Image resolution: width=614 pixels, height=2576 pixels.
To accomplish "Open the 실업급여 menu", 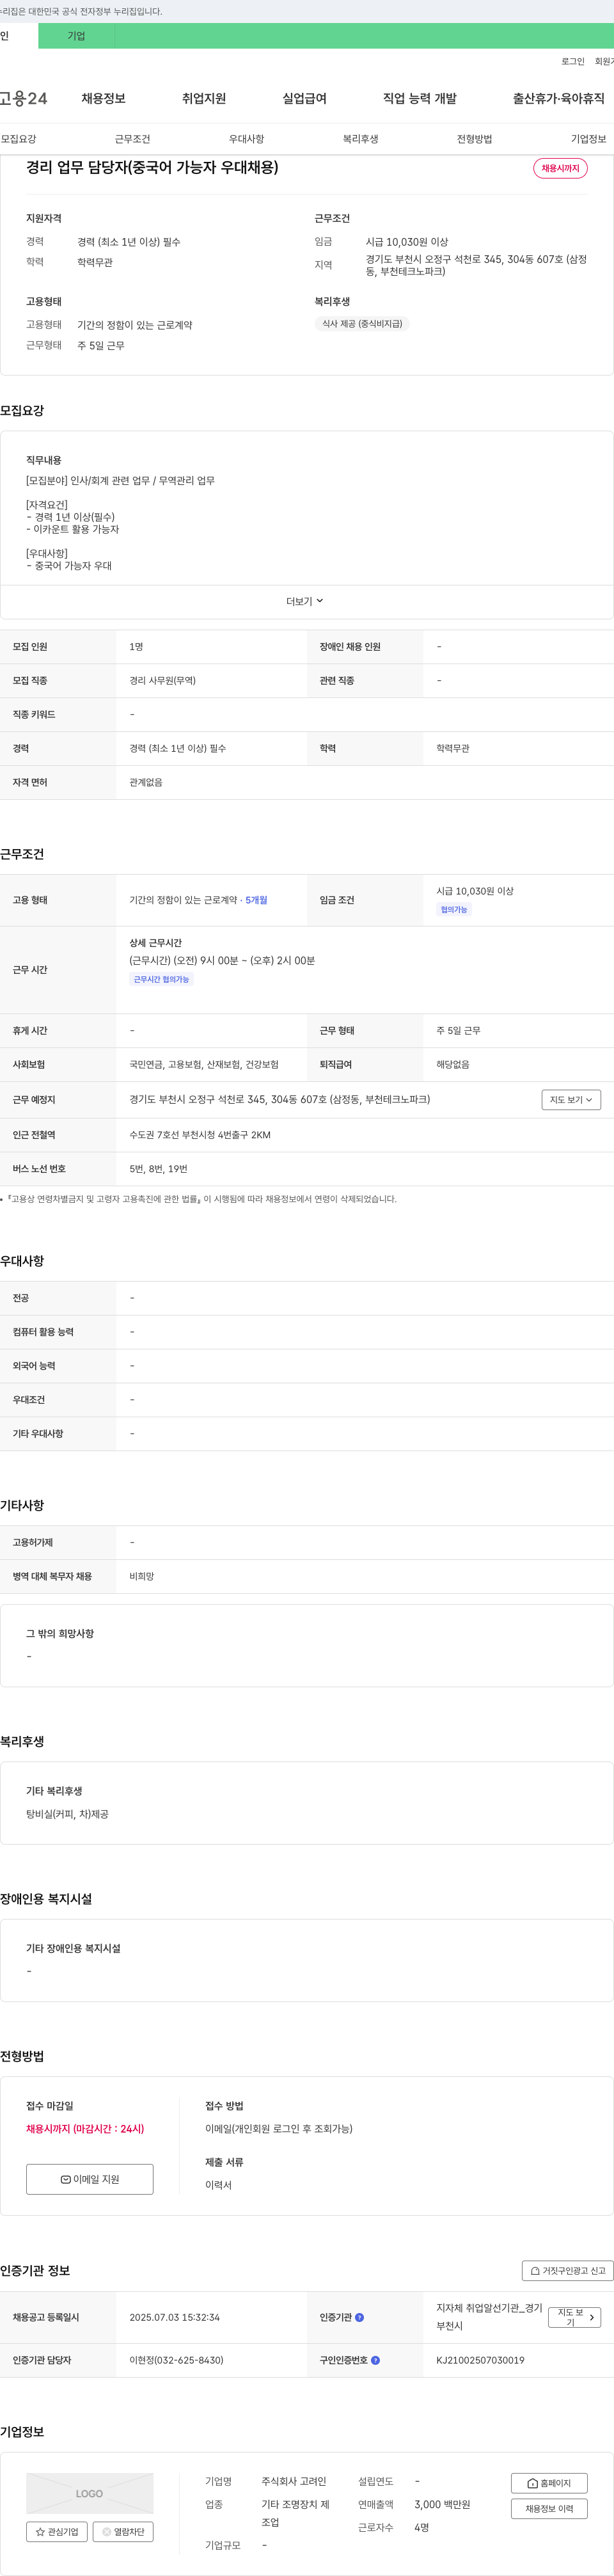I will pos(304,98).
